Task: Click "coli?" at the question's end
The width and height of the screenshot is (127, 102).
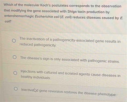Action: [8, 21]
